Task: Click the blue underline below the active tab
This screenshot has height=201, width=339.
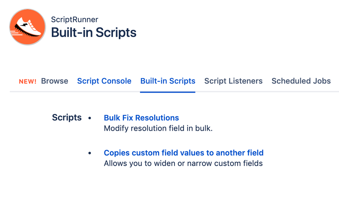Action: (168, 92)
